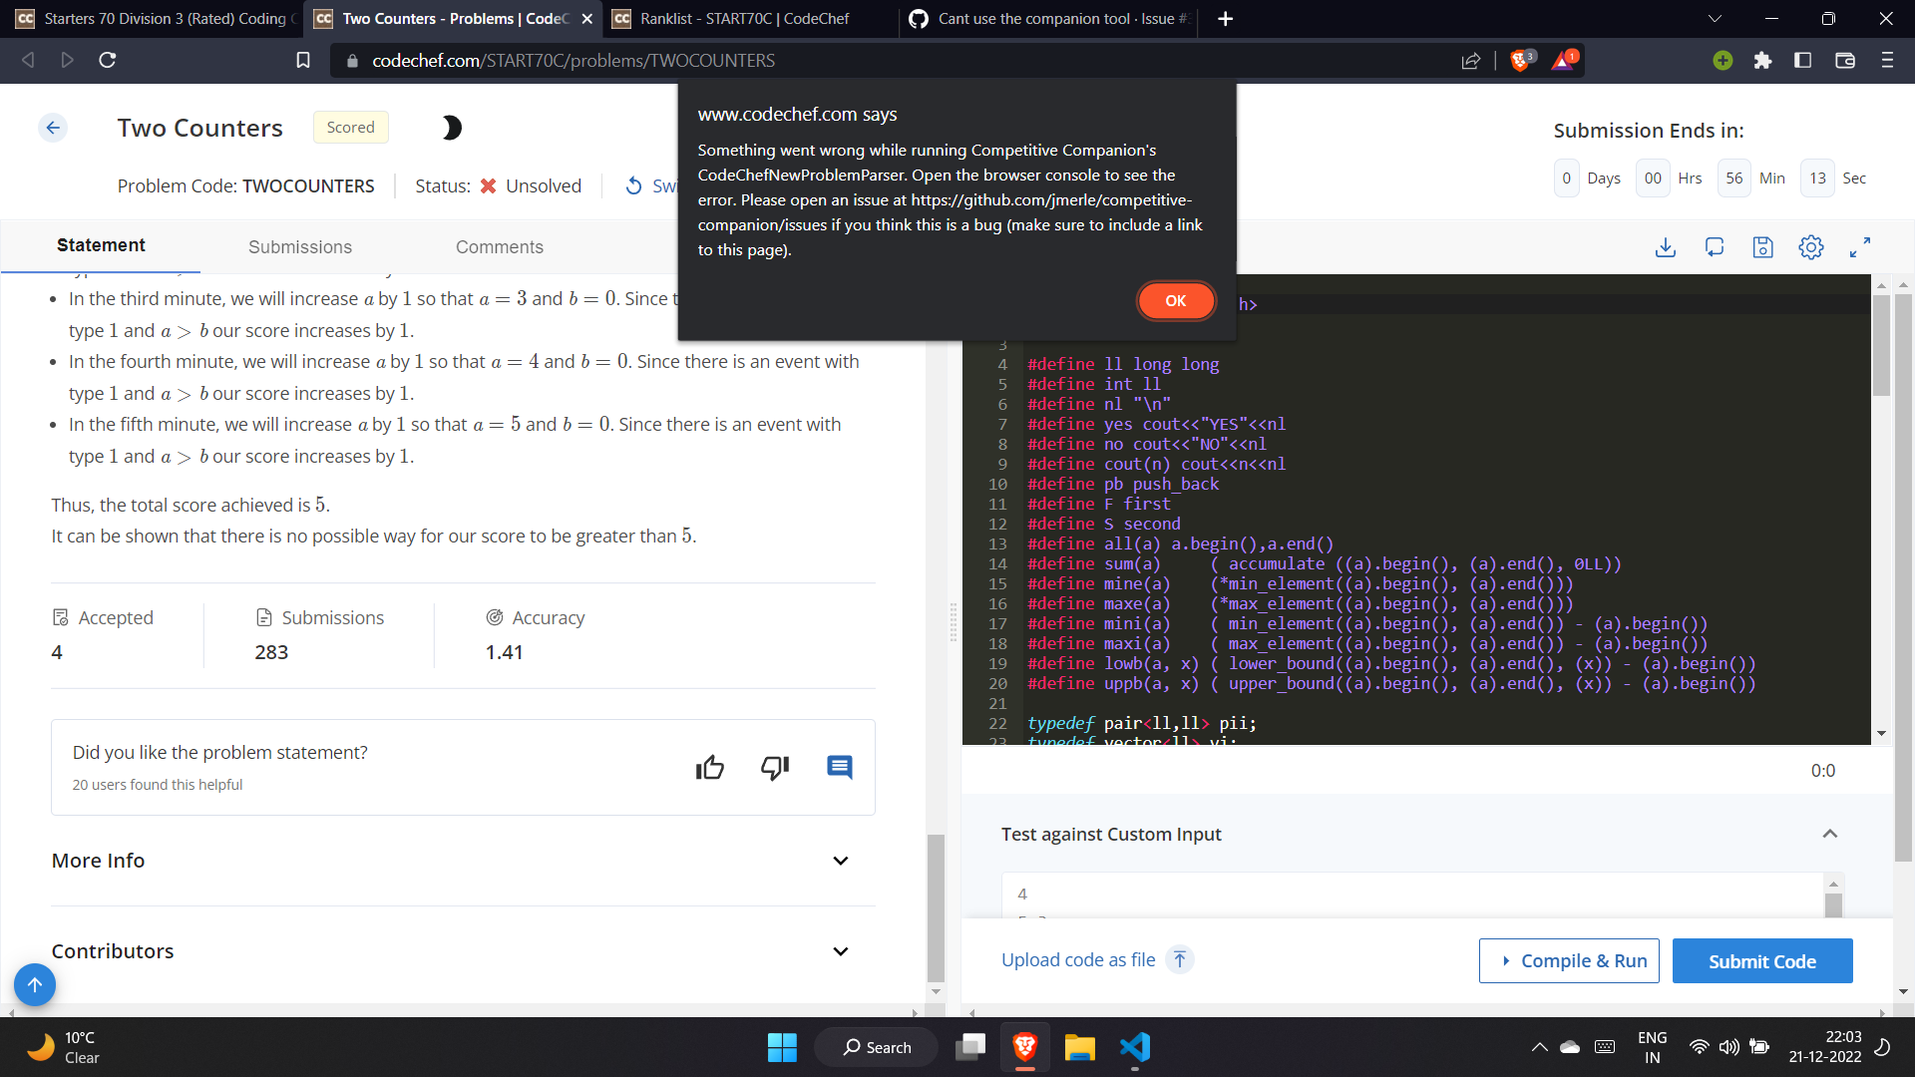The height and width of the screenshot is (1077, 1915).
Task: Switch to the Submissions tab
Action: (x=299, y=246)
